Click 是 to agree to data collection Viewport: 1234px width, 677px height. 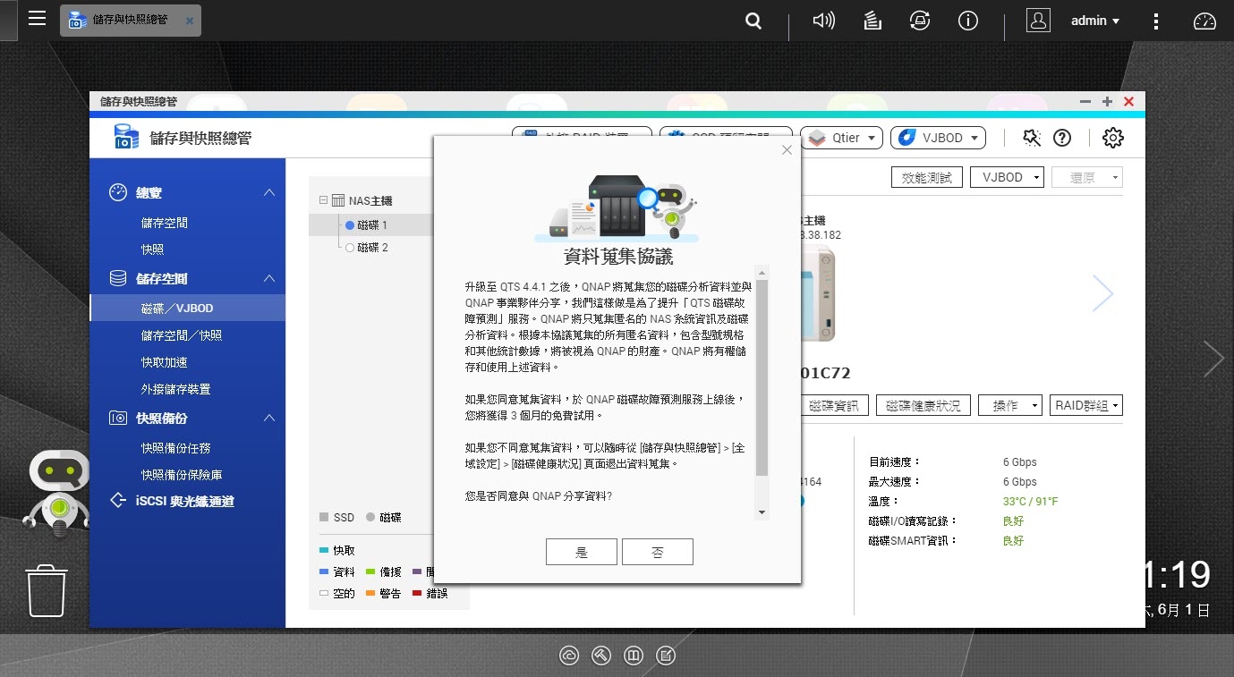(x=582, y=553)
